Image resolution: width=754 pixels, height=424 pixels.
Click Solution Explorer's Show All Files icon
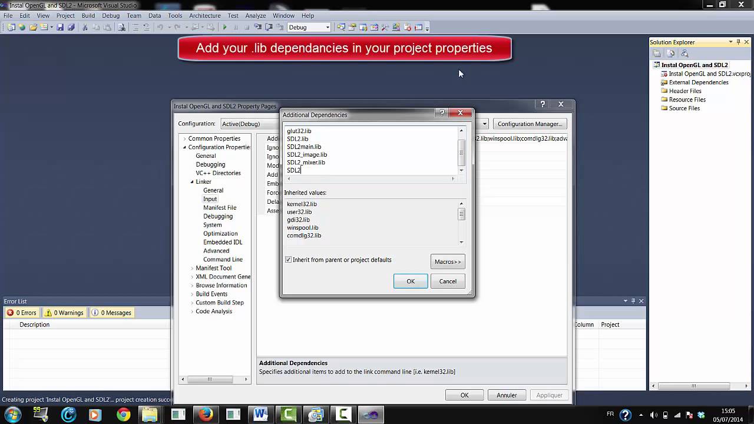coord(670,54)
